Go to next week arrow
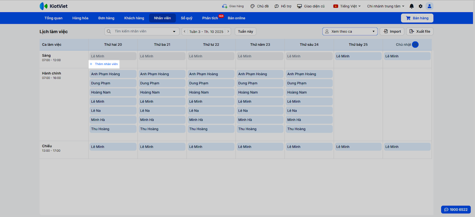This screenshot has width=475, height=217. coord(228,31)
